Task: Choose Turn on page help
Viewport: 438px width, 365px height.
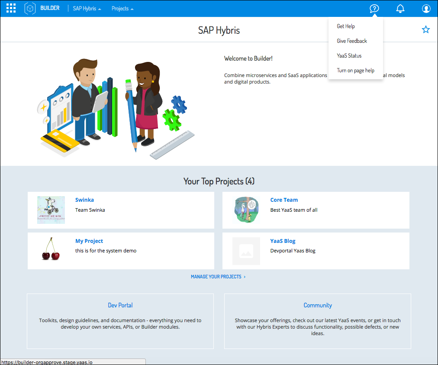Action: click(355, 71)
